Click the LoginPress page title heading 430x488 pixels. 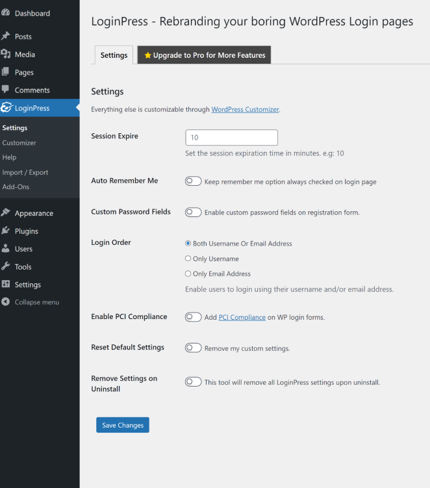[x=252, y=21]
